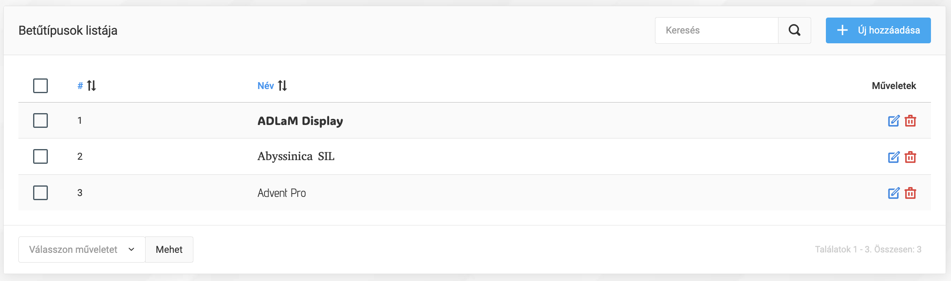Click the Advent Pro font name

tap(282, 193)
